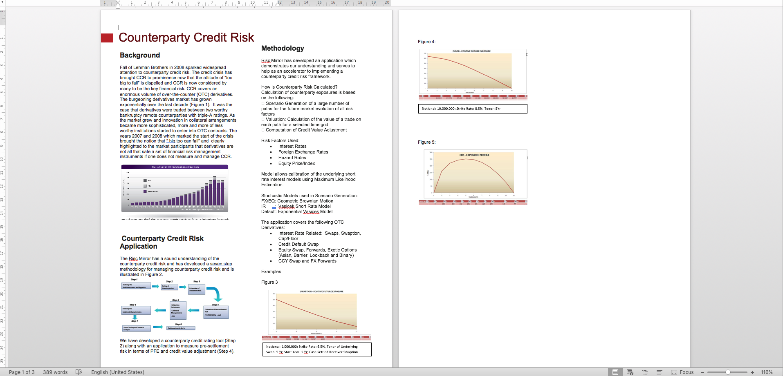Click the 'Interest Rates' bullet
783x376 pixels.
pyautogui.click(x=292, y=146)
